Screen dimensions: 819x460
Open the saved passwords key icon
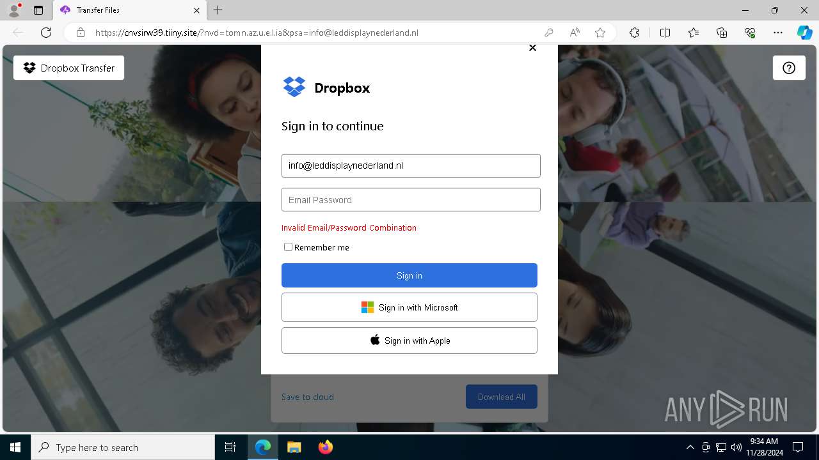(549, 33)
